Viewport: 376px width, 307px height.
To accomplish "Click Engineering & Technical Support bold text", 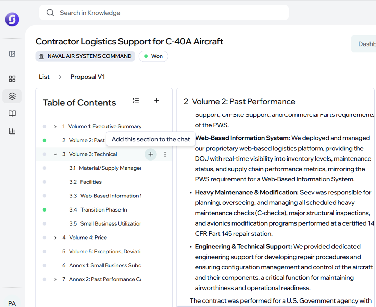I will [x=243, y=247].
